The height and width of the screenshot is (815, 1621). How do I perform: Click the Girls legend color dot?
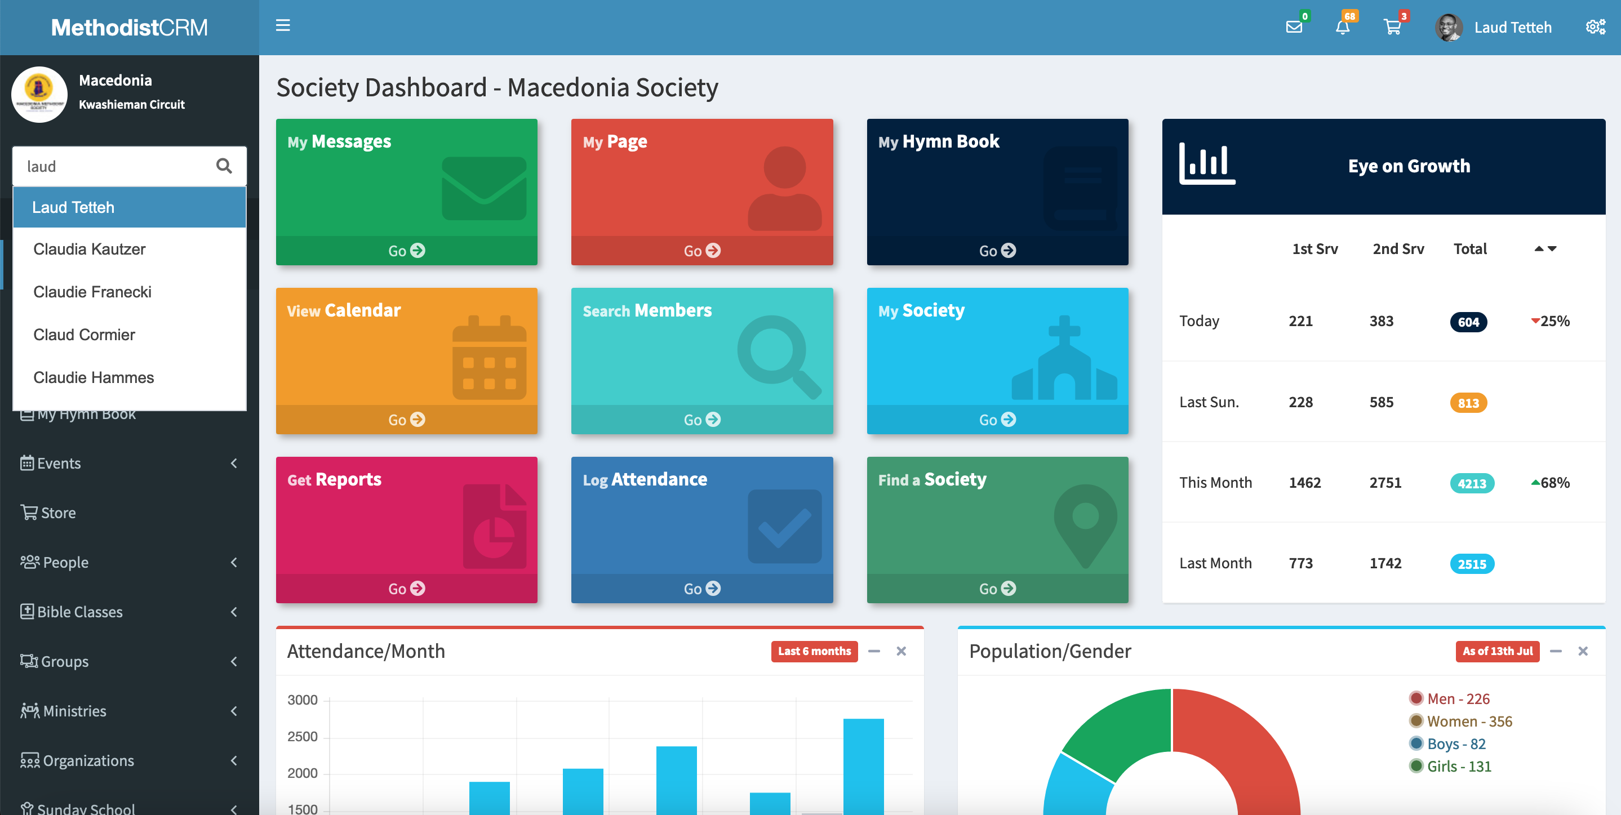tap(1416, 766)
